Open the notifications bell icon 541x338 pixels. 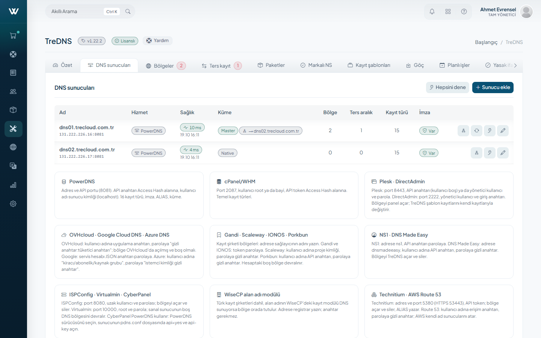[x=432, y=12]
